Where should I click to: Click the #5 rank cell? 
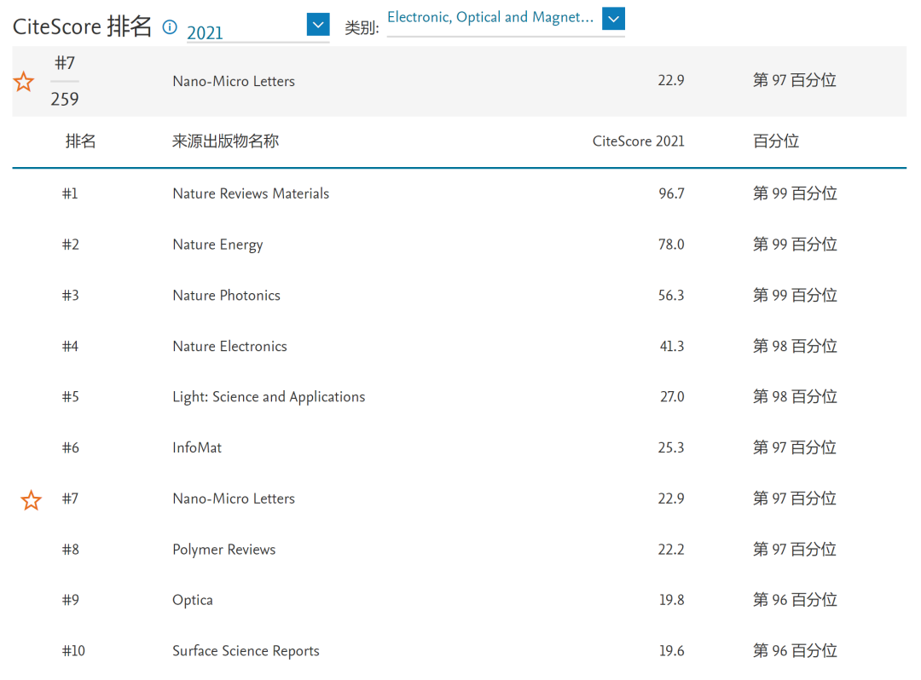click(71, 397)
